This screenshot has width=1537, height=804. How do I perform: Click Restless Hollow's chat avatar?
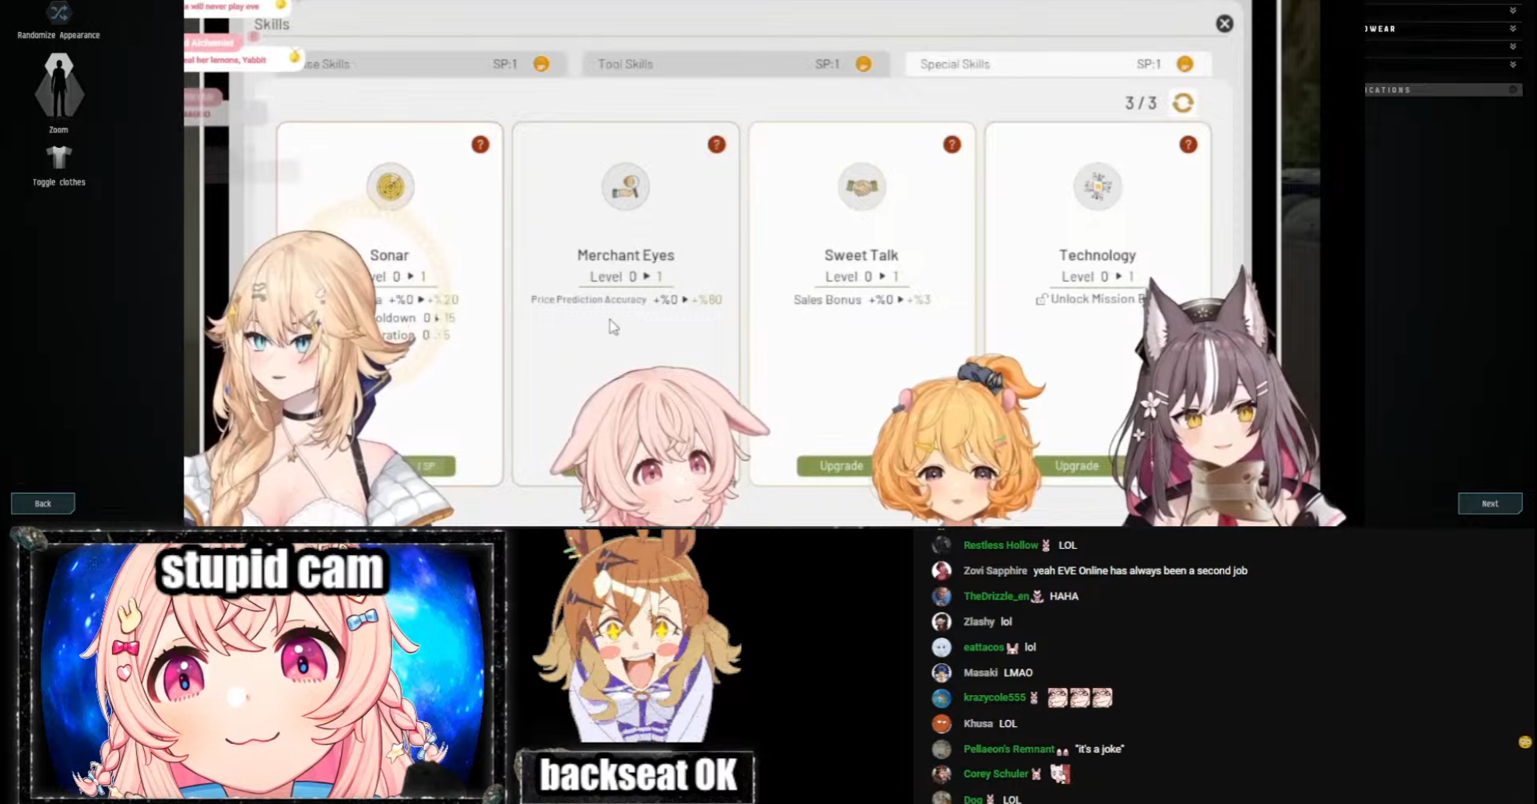942,545
